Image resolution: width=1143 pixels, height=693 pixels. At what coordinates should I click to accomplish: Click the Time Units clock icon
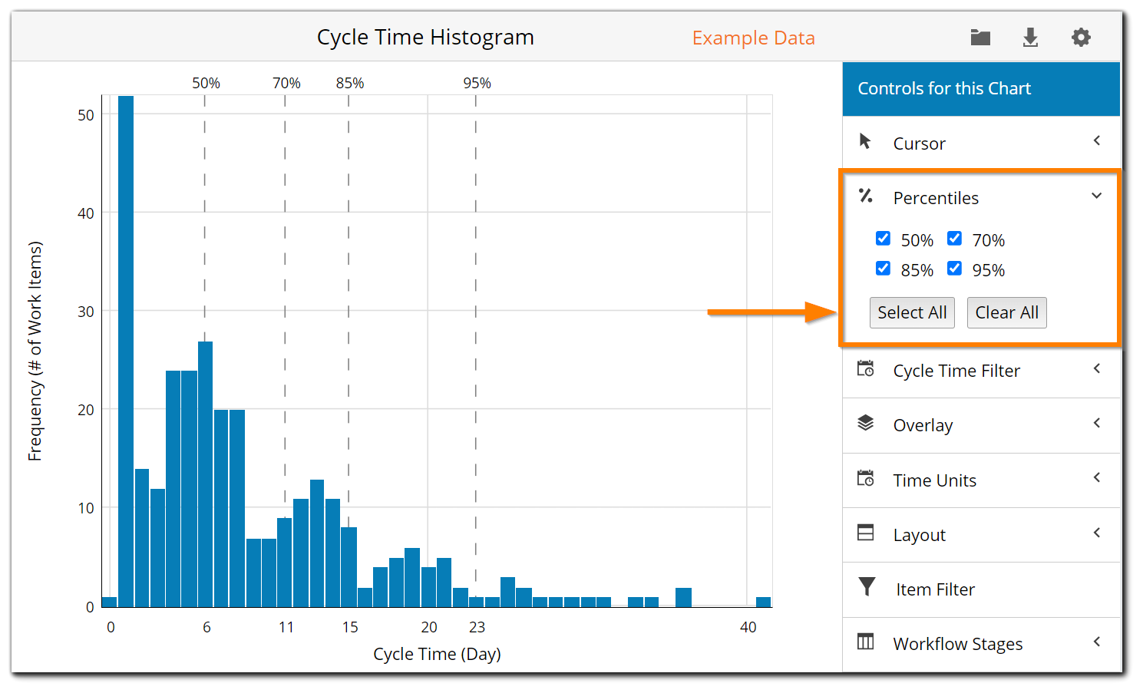(866, 479)
